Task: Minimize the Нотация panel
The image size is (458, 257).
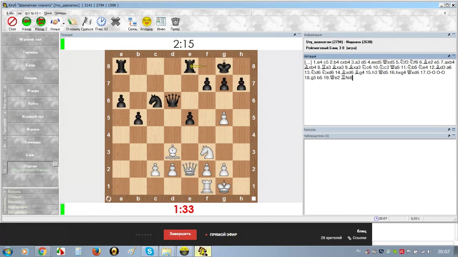Action: pos(454,56)
